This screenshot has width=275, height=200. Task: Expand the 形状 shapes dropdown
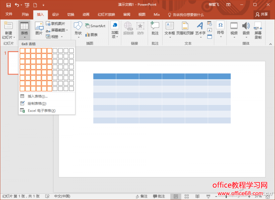click(x=78, y=30)
